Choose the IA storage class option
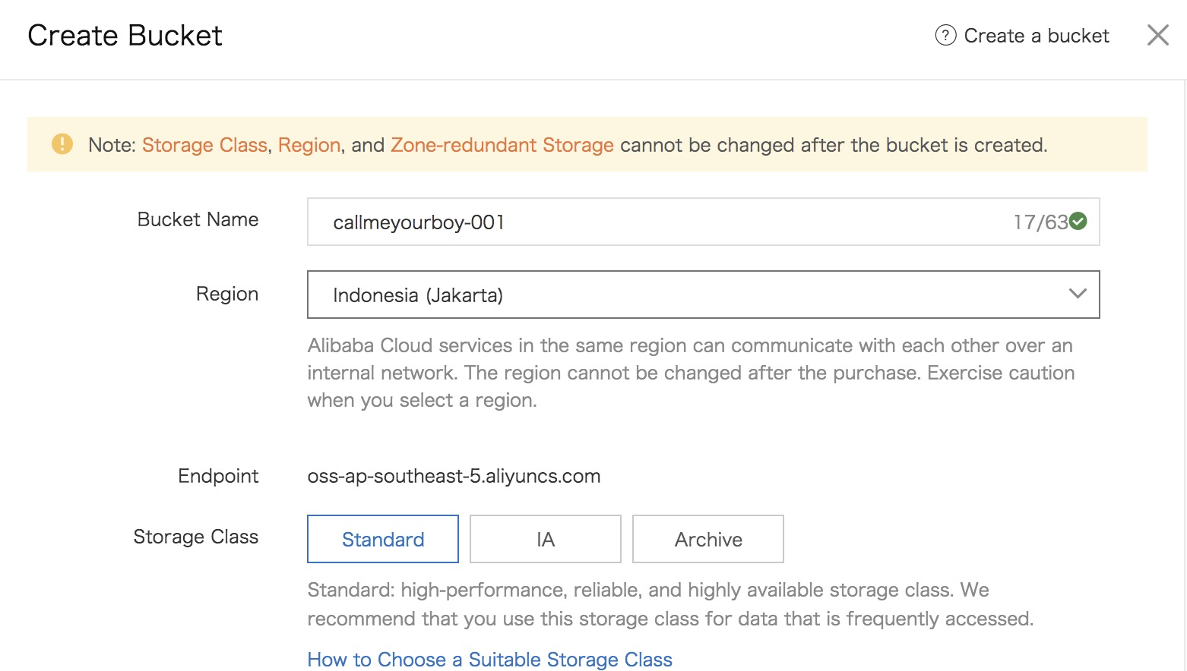Image resolution: width=1187 pixels, height=671 pixels. [546, 539]
